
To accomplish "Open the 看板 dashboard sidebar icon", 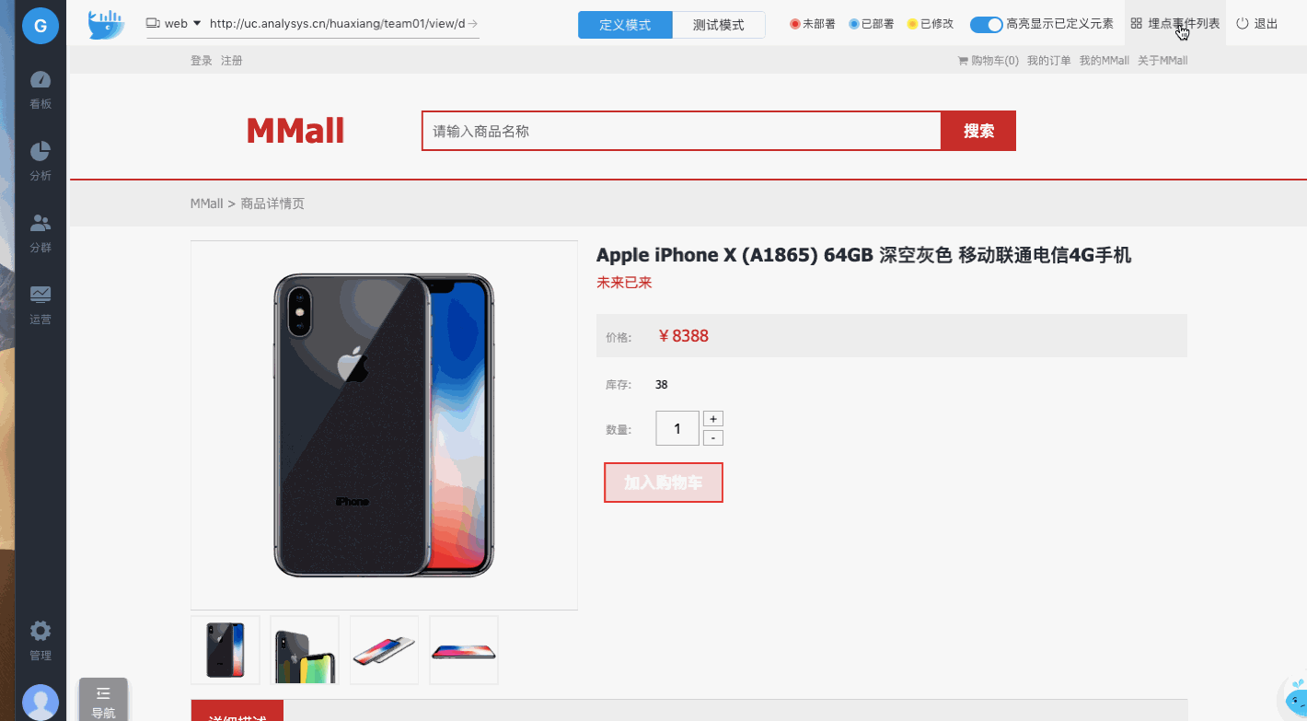I will (40, 80).
